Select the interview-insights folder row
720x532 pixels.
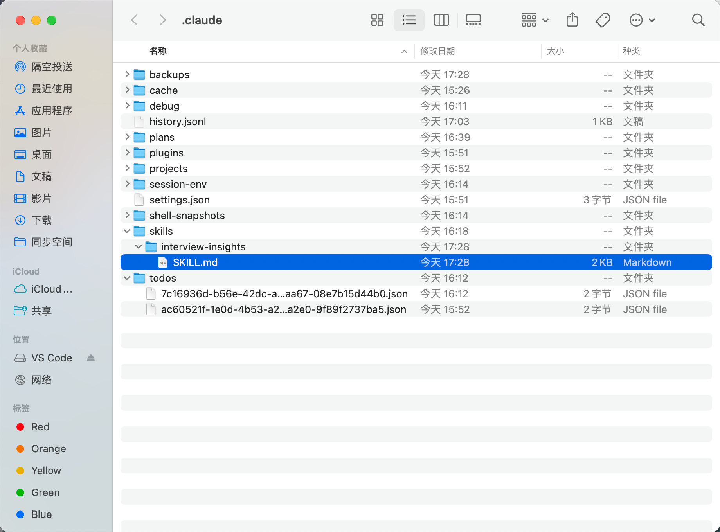point(416,246)
